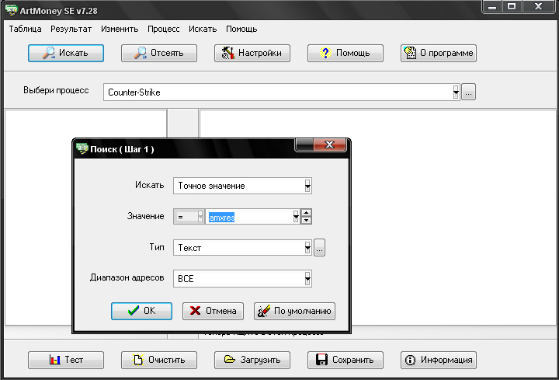Open the Процесс menu
This screenshot has width=559, height=380.
pos(163,29)
